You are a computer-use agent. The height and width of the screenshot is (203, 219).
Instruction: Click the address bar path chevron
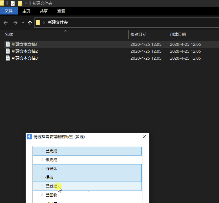click(x=43, y=22)
